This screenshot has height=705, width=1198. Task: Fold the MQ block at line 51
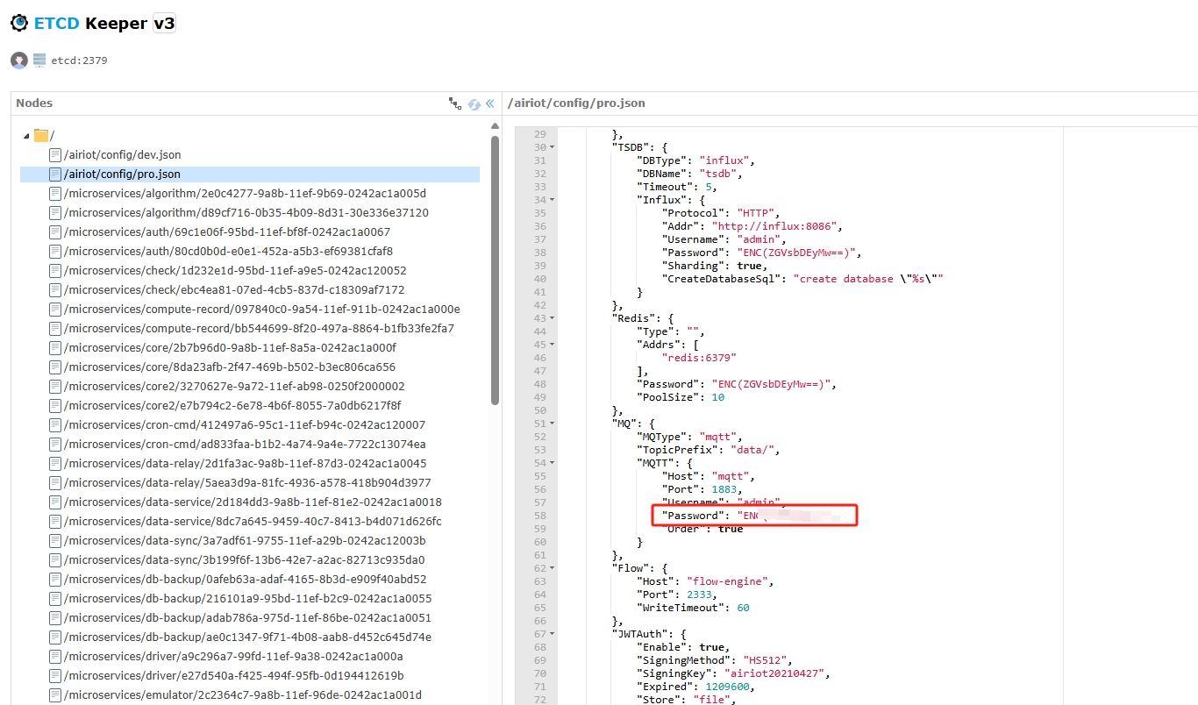(552, 424)
